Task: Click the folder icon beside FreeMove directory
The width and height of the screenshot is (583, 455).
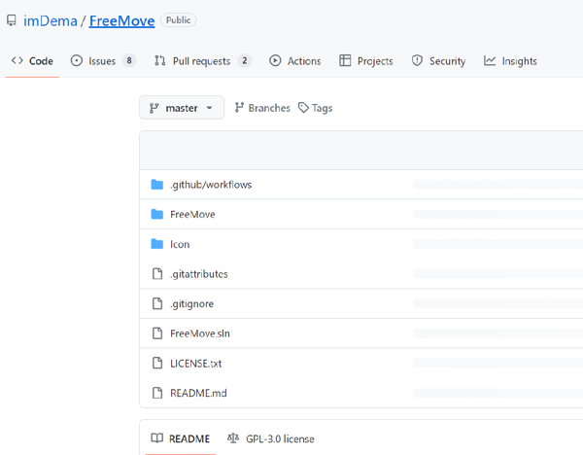Action: (x=157, y=214)
